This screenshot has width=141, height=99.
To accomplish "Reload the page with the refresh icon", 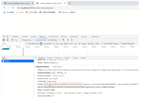I will (13, 8).
